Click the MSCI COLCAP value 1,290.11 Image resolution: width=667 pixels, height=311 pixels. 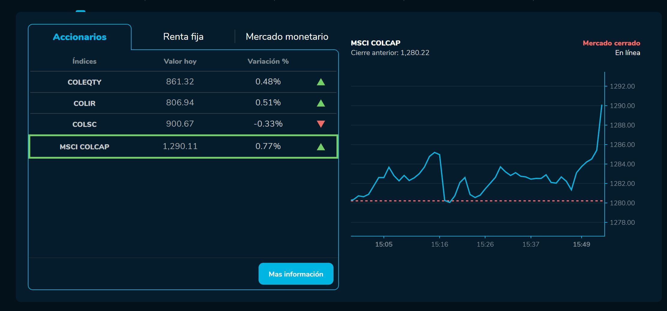(x=180, y=146)
